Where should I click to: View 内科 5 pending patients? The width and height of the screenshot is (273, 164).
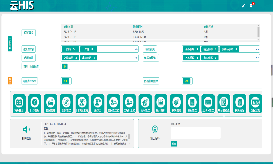coord(70,49)
